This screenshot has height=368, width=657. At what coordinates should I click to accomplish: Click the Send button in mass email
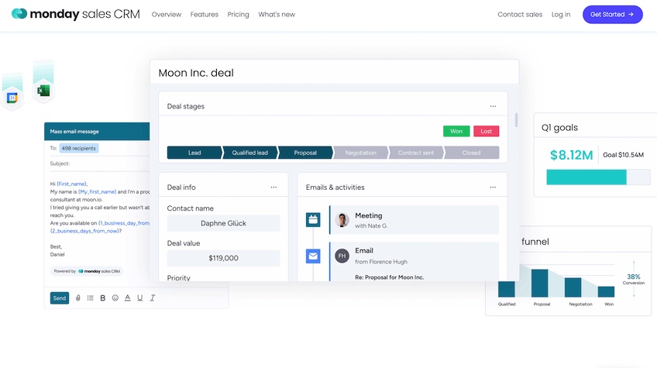point(60,298)
